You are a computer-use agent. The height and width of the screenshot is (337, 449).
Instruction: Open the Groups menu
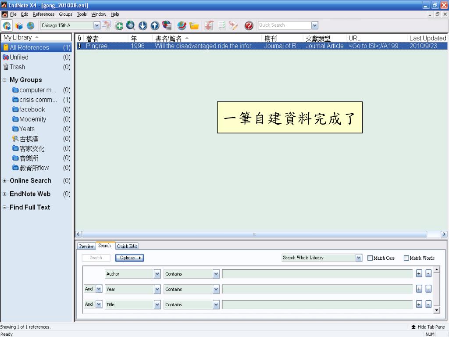click(66, 14)
